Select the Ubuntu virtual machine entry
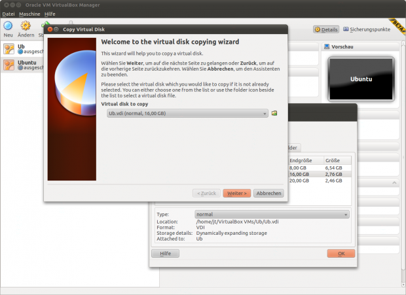The image size is (406, 295). [x=22, y=65]
